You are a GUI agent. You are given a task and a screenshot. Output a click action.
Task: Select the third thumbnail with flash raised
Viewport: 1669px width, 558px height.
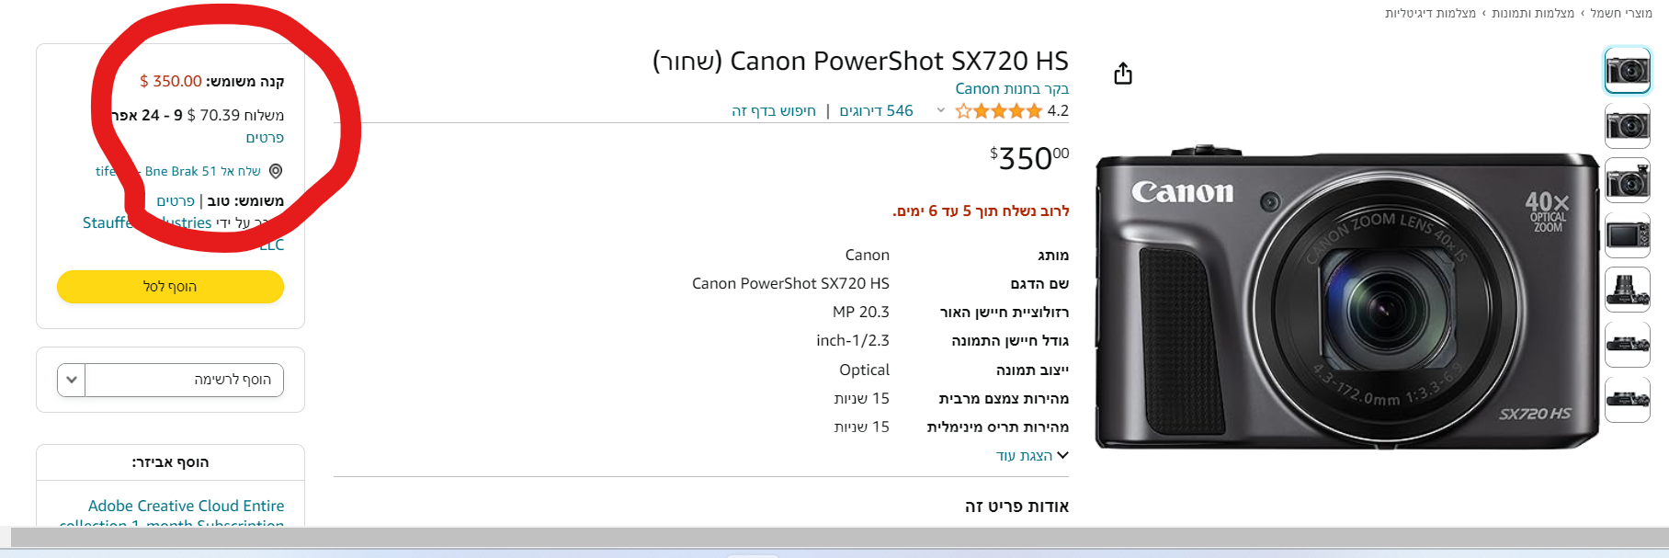(1627, 180)
